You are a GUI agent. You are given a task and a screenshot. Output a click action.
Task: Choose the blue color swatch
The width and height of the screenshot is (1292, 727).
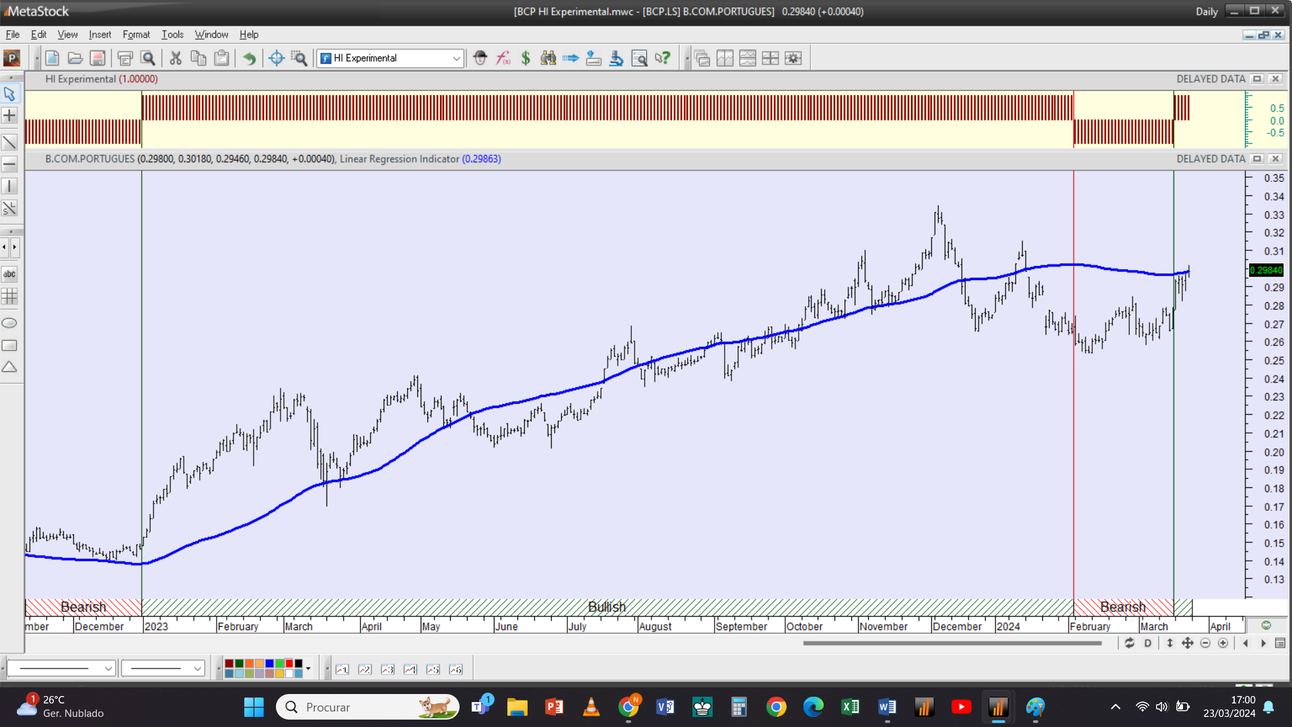269,664
